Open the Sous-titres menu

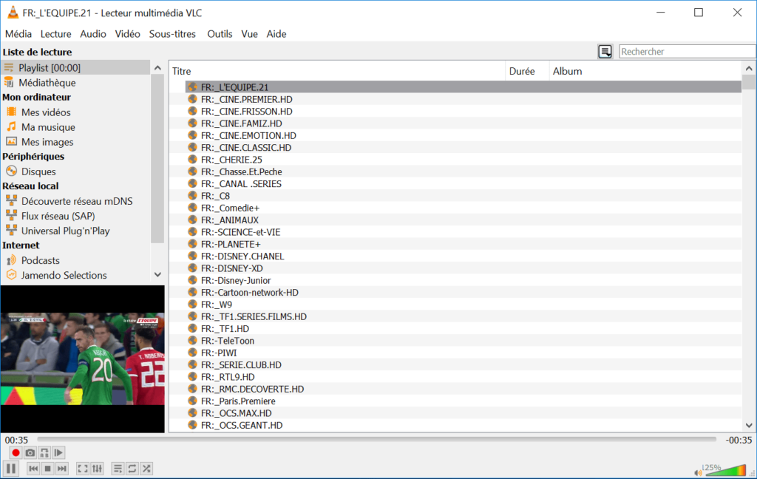point(172,34)
